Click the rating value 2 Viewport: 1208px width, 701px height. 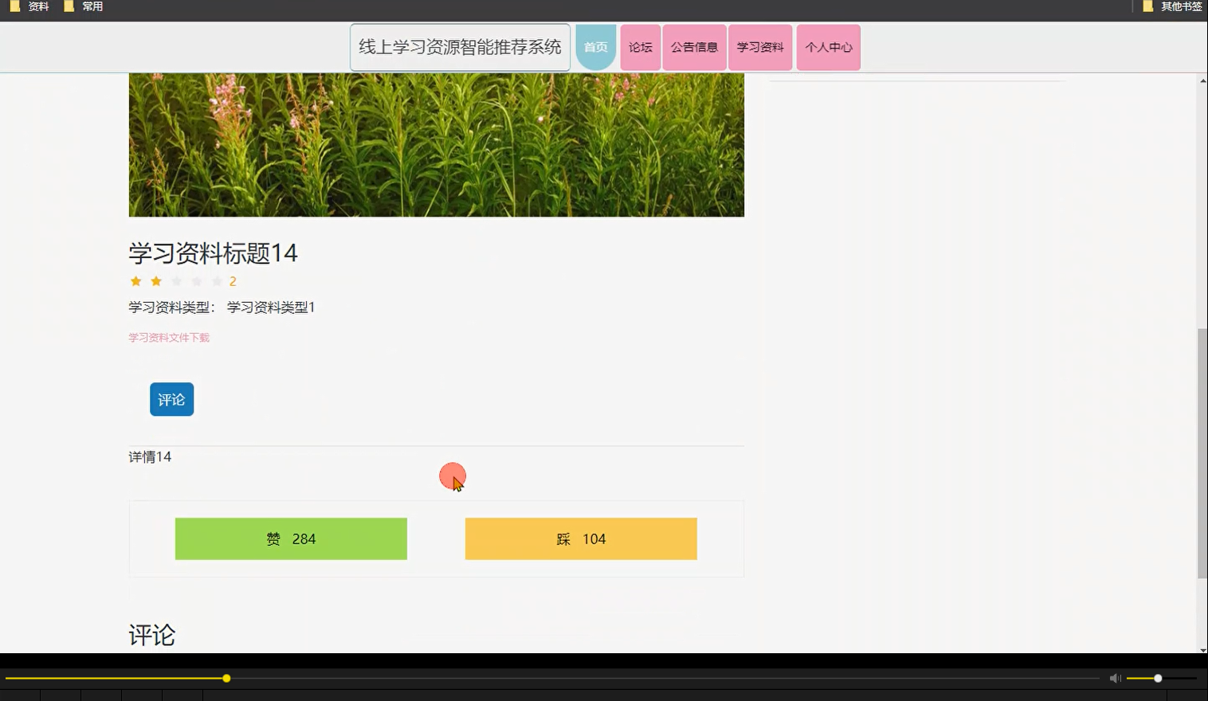coord(233,281)
